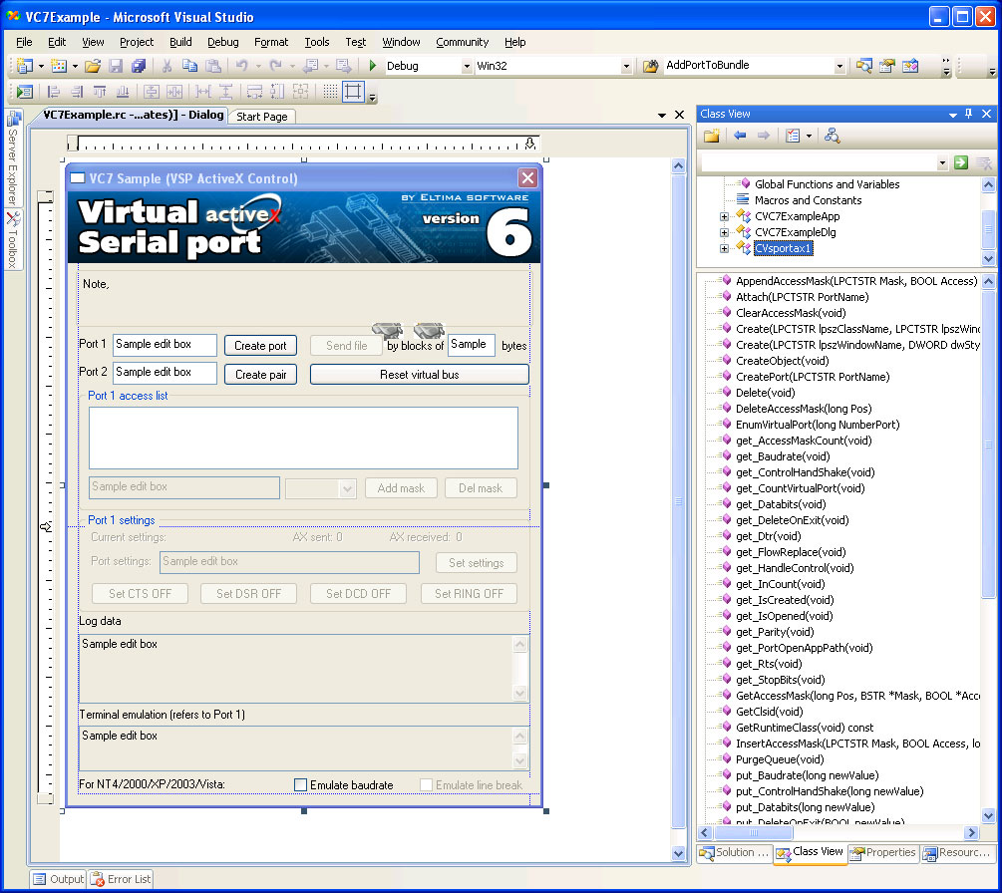This screenshot has width=1002, height=893.
Task: Expand the CVC7ExampleDlg class node
Action: 724,232
